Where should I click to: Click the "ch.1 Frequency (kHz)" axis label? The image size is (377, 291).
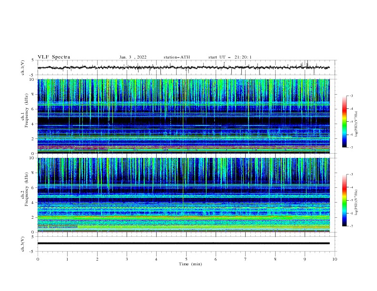[x=24, y=110]
